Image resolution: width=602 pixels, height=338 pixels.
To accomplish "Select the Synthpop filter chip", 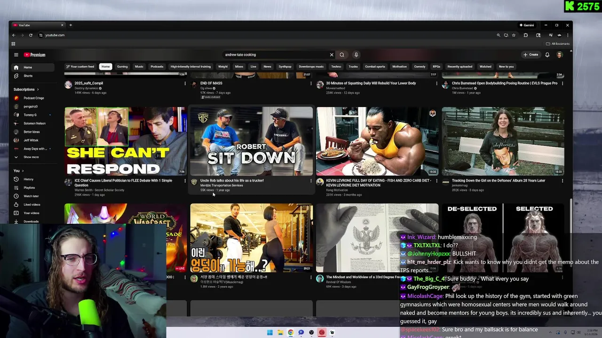I will pyautogui.click(x=285, y=67).
